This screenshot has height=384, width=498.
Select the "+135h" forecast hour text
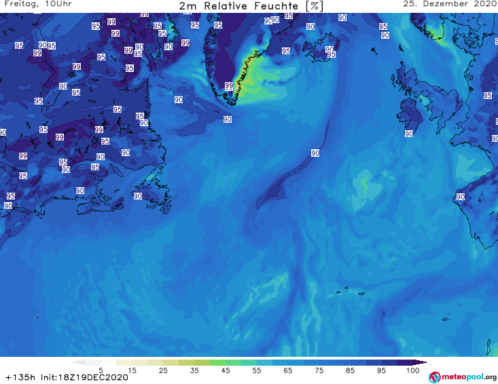point(20,377)
